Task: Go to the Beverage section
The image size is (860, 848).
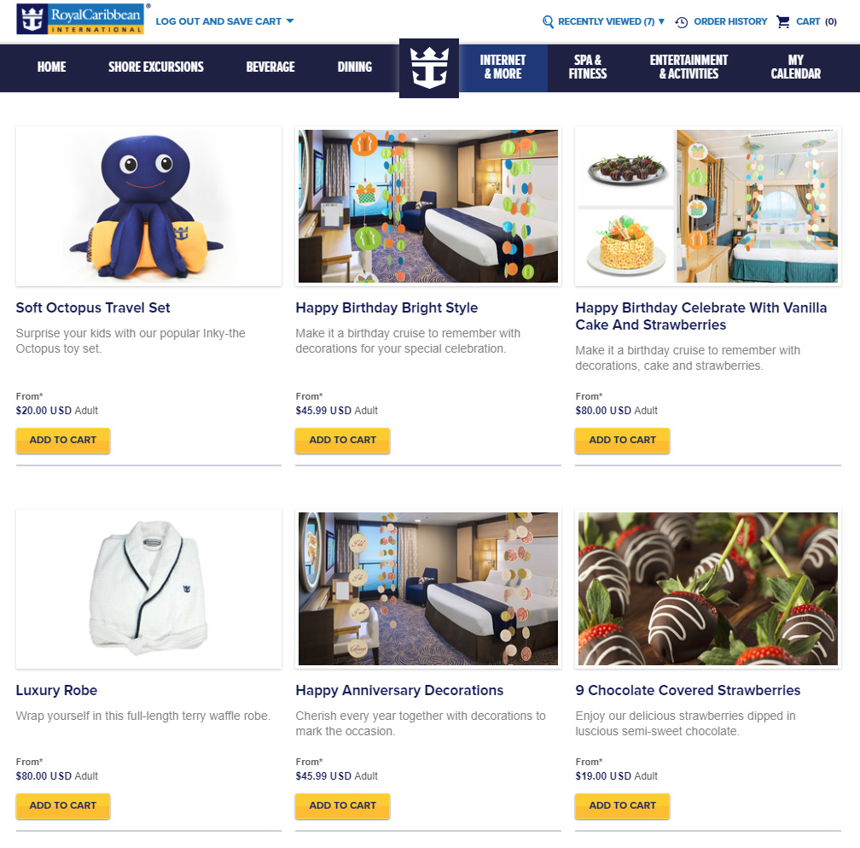Action: pyautogui.click(x=270, y=67)
